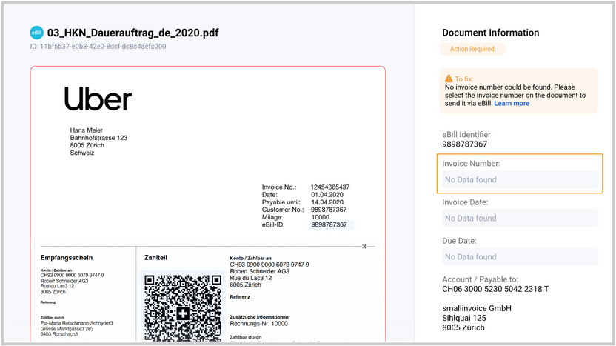Click the Milage value 10000
This screenshot has width=616, height=346.
pos(320,217)
